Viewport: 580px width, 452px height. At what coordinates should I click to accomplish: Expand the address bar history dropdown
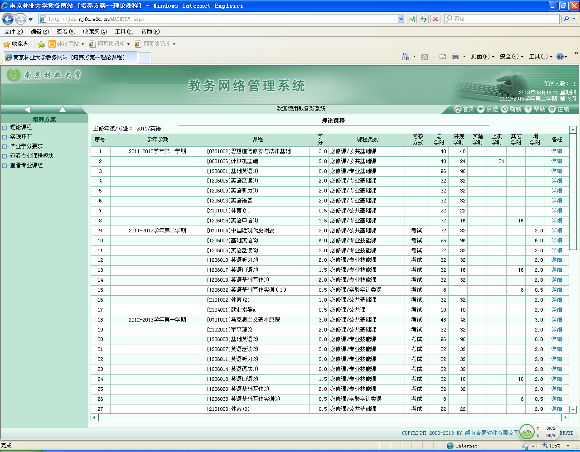click(401, 19)
